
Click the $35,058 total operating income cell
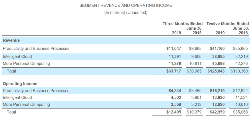pos(240,112)
